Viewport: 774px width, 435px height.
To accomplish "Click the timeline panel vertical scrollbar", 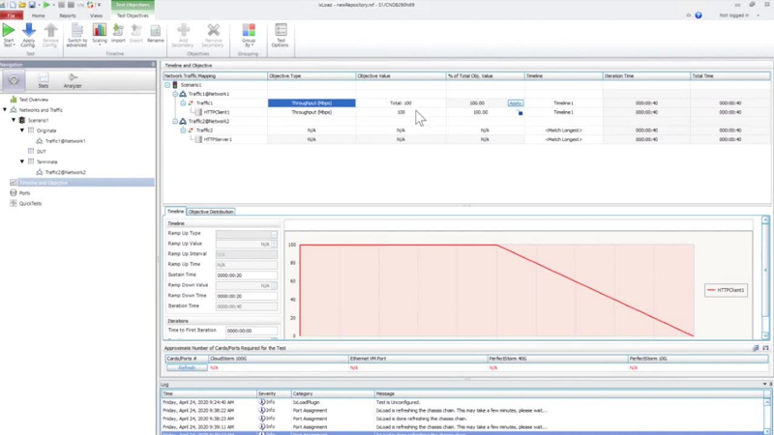I will (x=765, y=277).
